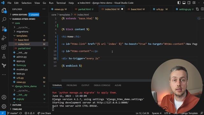Expand migrations folder
This screenshot has height=115, width=204.
click(x=28, y=31)
